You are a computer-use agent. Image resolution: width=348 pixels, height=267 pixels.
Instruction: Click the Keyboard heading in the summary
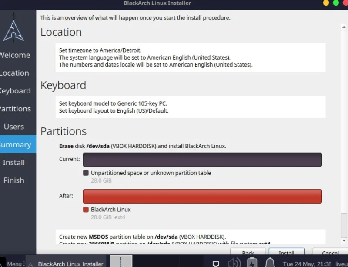(x=63, y=86)
